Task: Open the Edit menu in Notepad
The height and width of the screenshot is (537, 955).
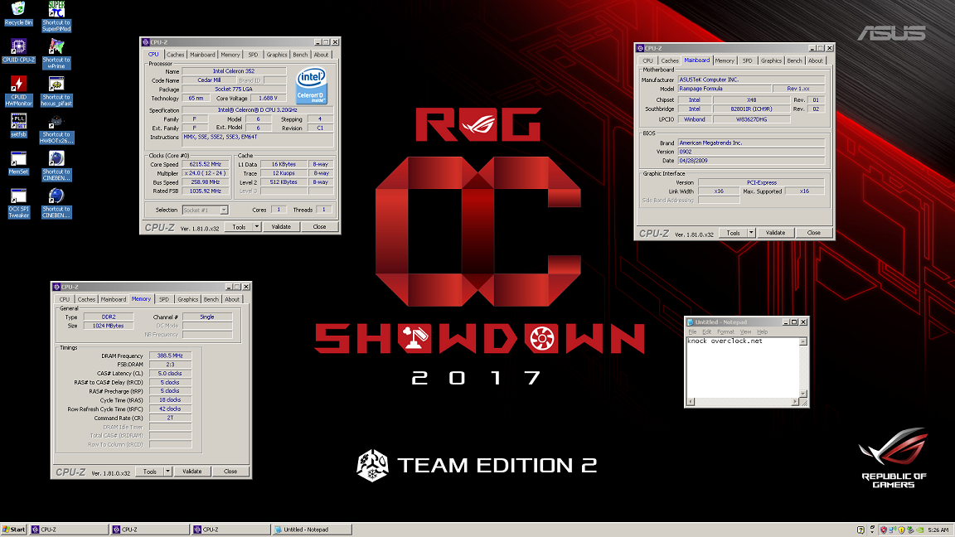Action: coord(706,332)
